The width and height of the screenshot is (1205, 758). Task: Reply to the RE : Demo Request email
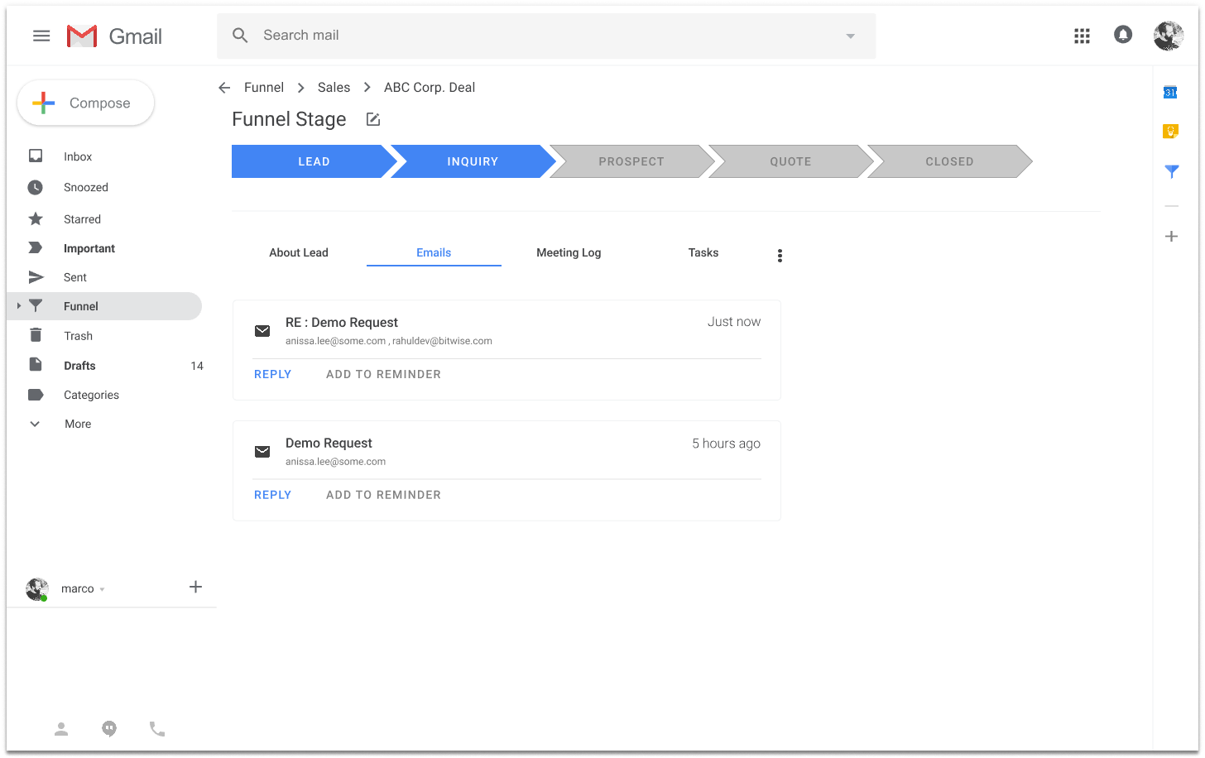click(x=272, y=374)
